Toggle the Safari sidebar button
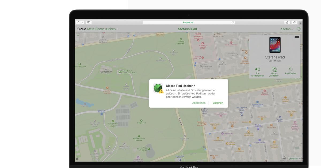 click(89, 22)
